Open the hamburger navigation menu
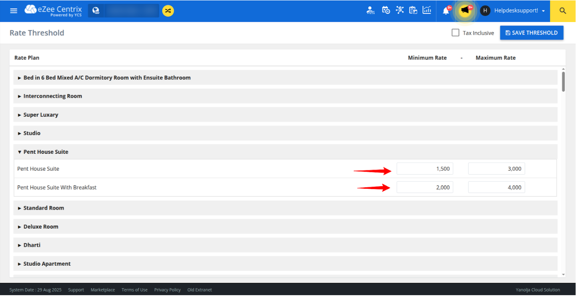576x296 pixels. click(x=14, y=11)
